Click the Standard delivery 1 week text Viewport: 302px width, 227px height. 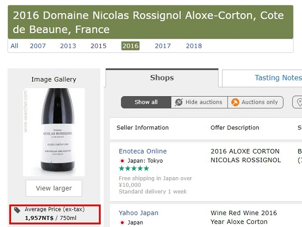(153, 192)
